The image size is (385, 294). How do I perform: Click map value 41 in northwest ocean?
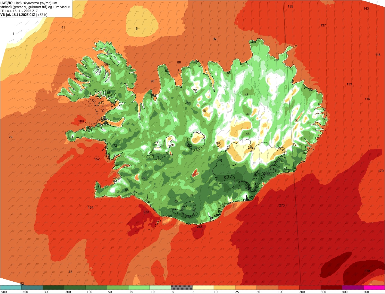coord(63,27)
